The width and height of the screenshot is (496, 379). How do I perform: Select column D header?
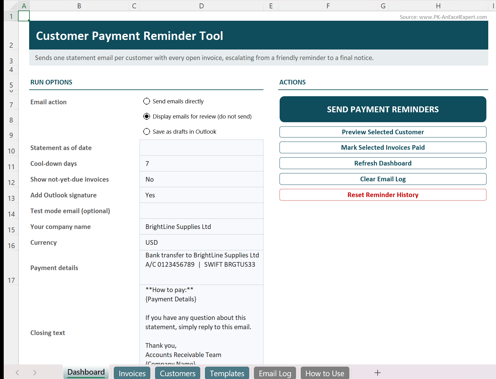point(201,6)
